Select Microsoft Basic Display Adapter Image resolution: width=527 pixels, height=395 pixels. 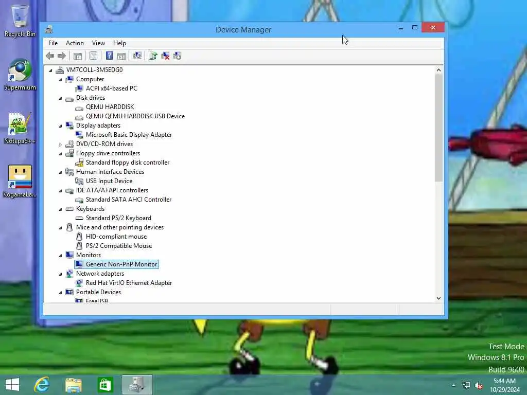(129, 135)
